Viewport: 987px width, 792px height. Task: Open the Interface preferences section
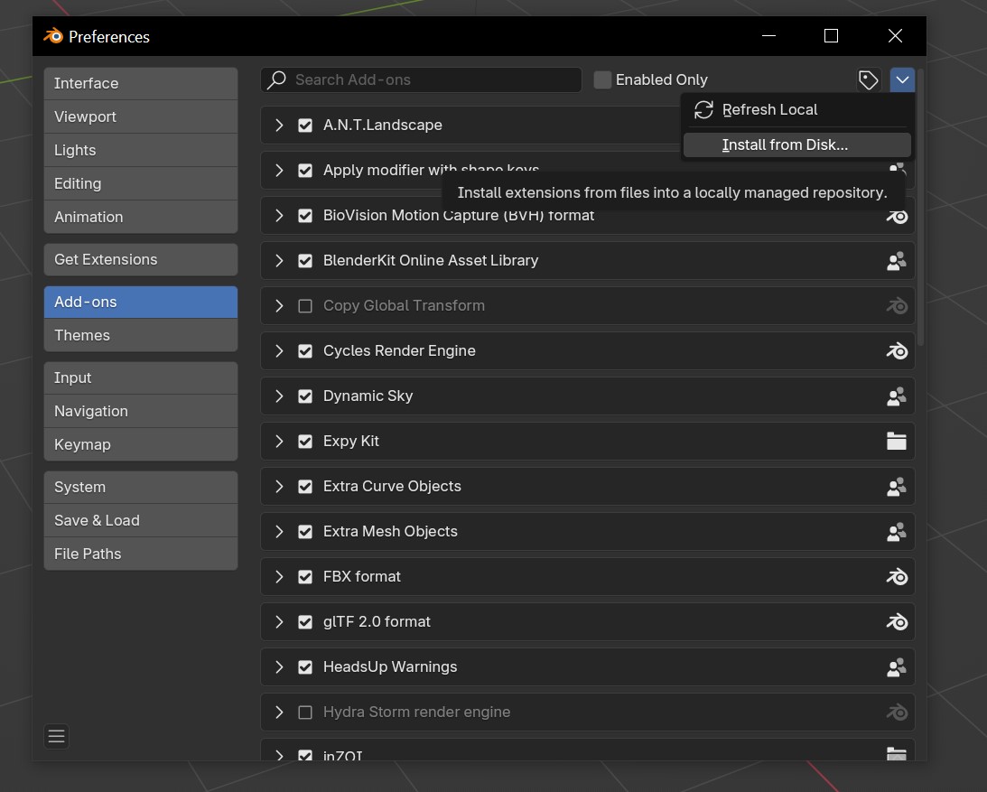click(141, 84)
